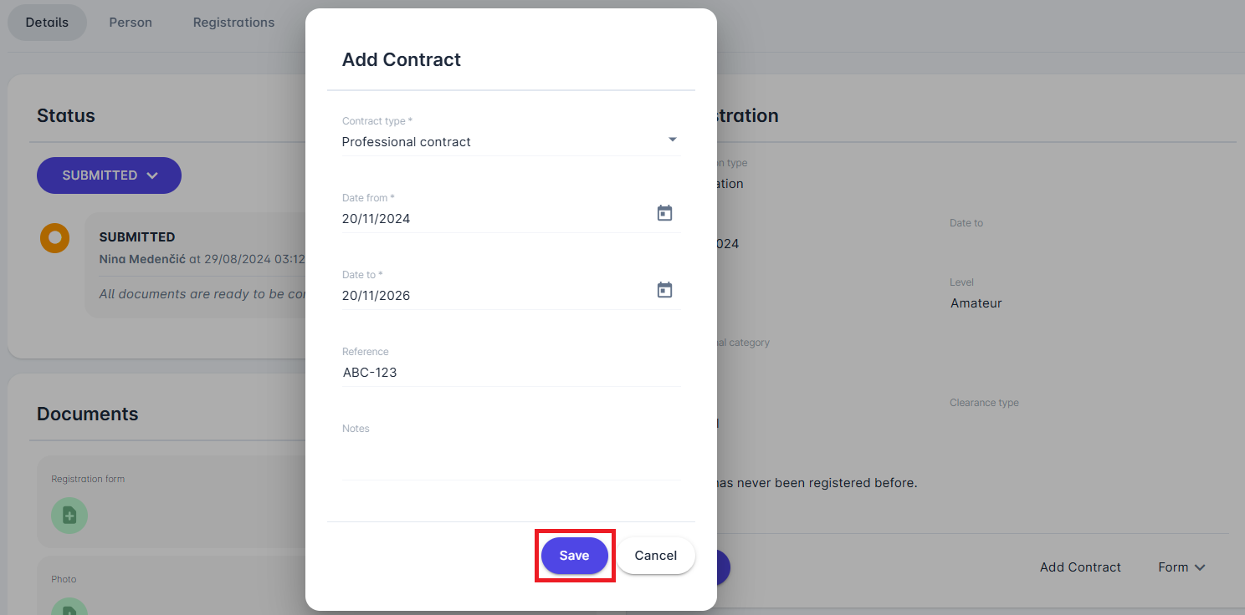This screenshot has height=615, width=1245.
Task: Click the orange SUBMITTED status circle icon
Action: click(x=54, y=238)
